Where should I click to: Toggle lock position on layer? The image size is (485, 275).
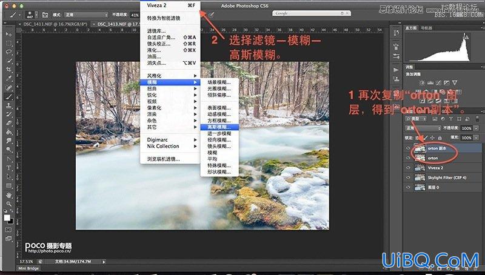coord(432,138)
